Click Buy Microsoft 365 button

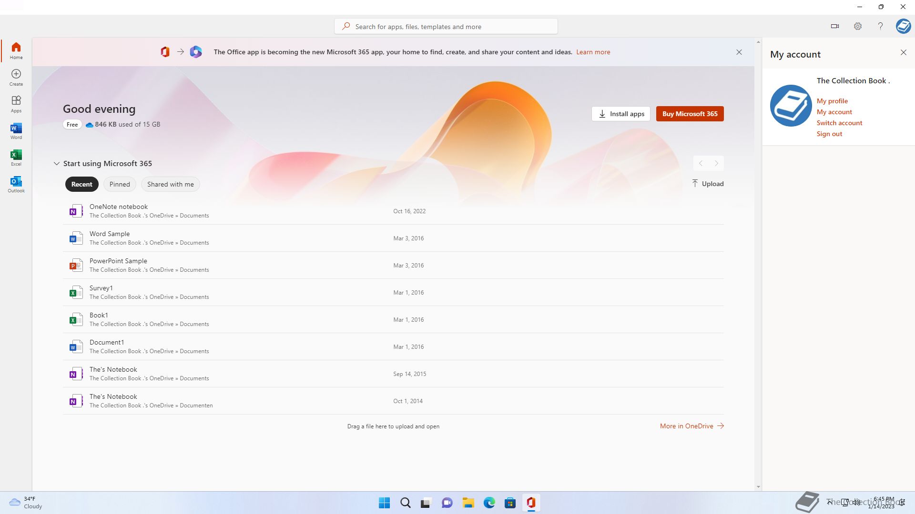(x=690, y=114)
